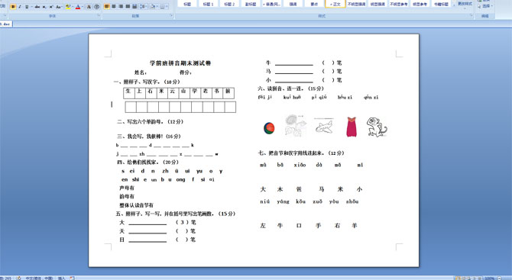Click the character shading icon
This screenshot has width=512, height=280.
tap(89, 7)
